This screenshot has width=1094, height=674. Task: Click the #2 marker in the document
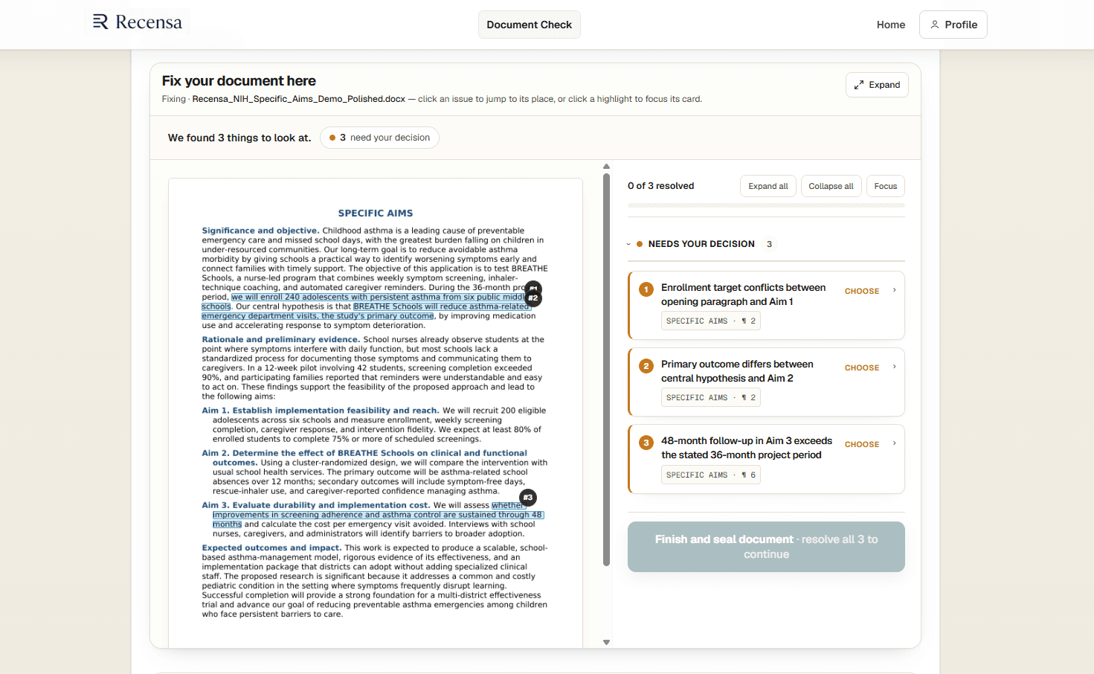533,298
